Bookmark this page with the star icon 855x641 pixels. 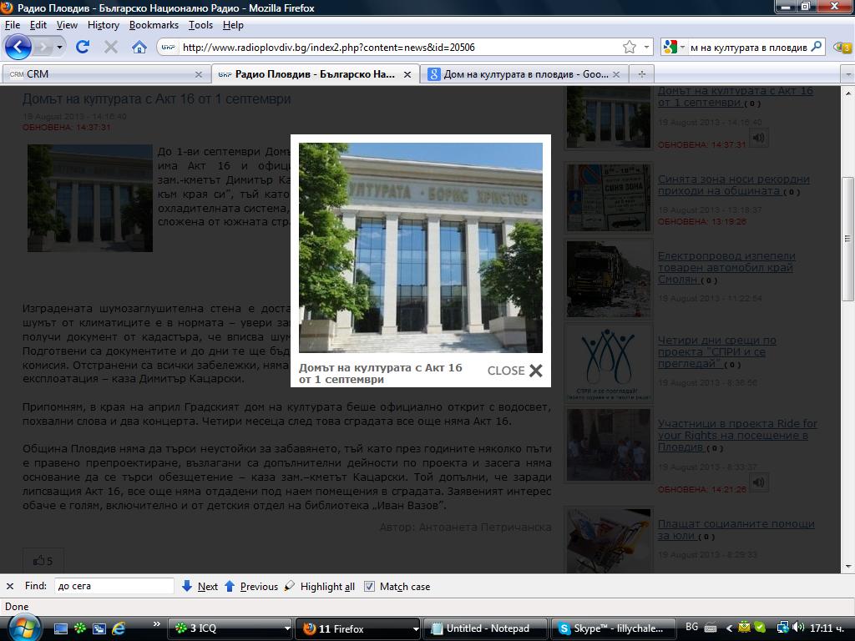pos(630,47)
